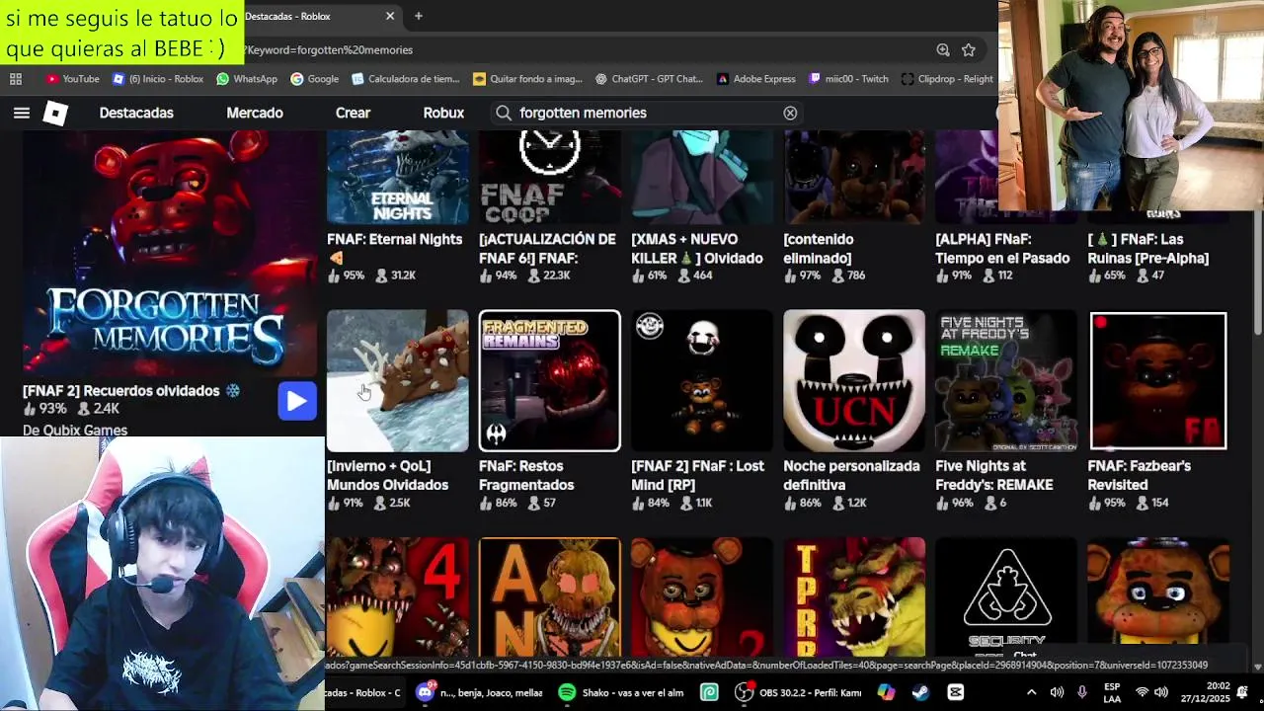Screen dimensions: 1264x711
Task: Open the Robux section
Action: (x=443, y=113)
